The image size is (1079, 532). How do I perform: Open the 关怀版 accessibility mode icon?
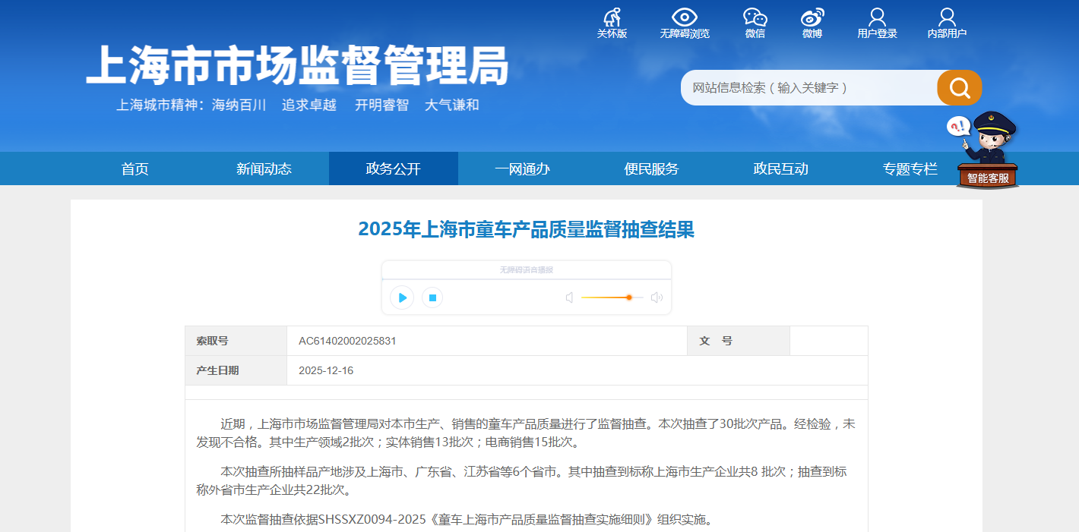tap(612, 17)
